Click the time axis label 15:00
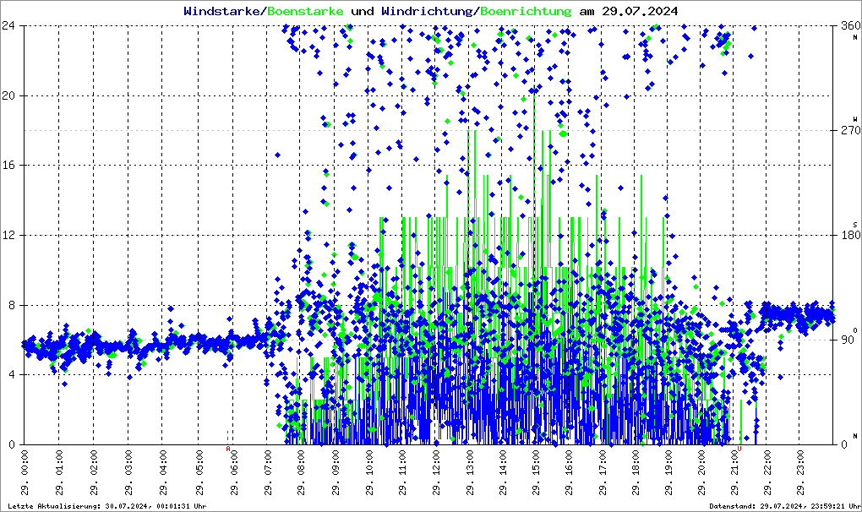The image size is (862, 512). pyautogui.click(x=536, y=472)
